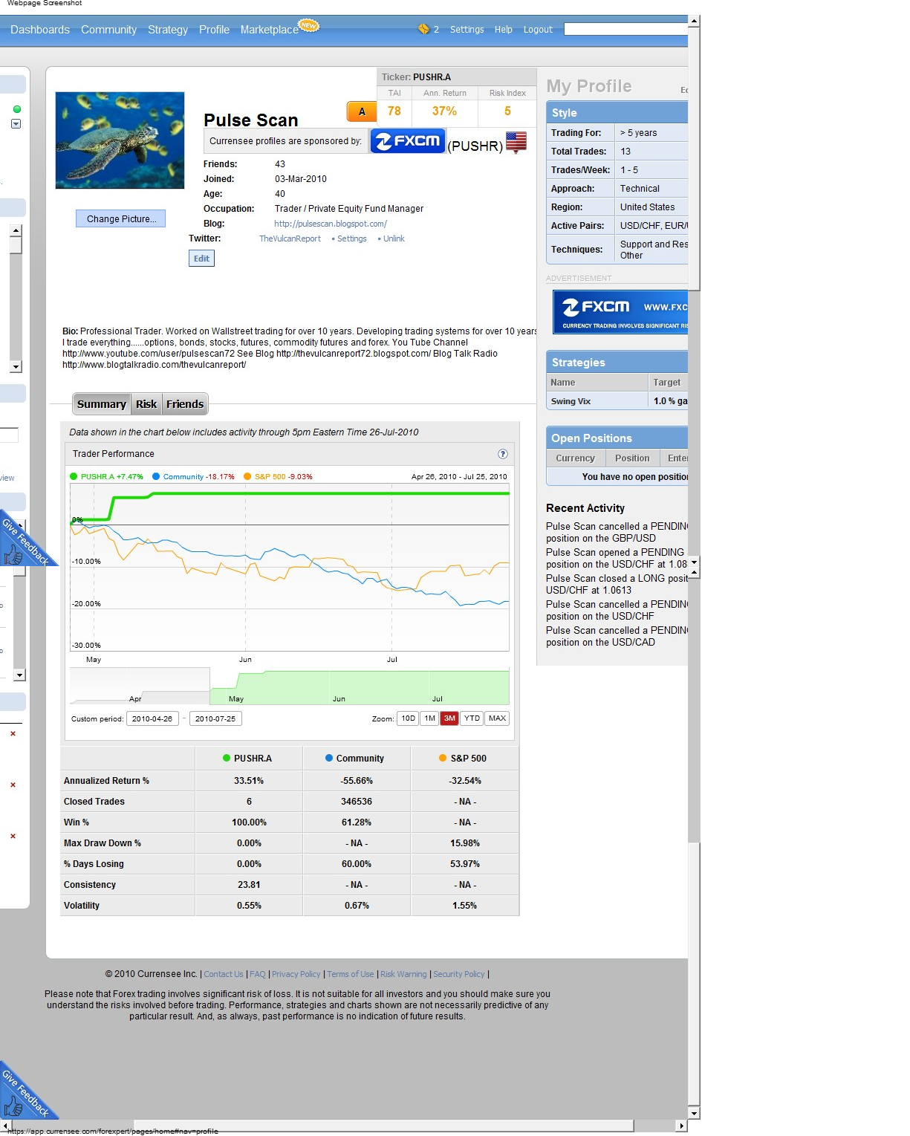Toggle the Community series legend dot
This screenshot has height=1136, width=910.
pyautogui.click(x=156, y=477)
